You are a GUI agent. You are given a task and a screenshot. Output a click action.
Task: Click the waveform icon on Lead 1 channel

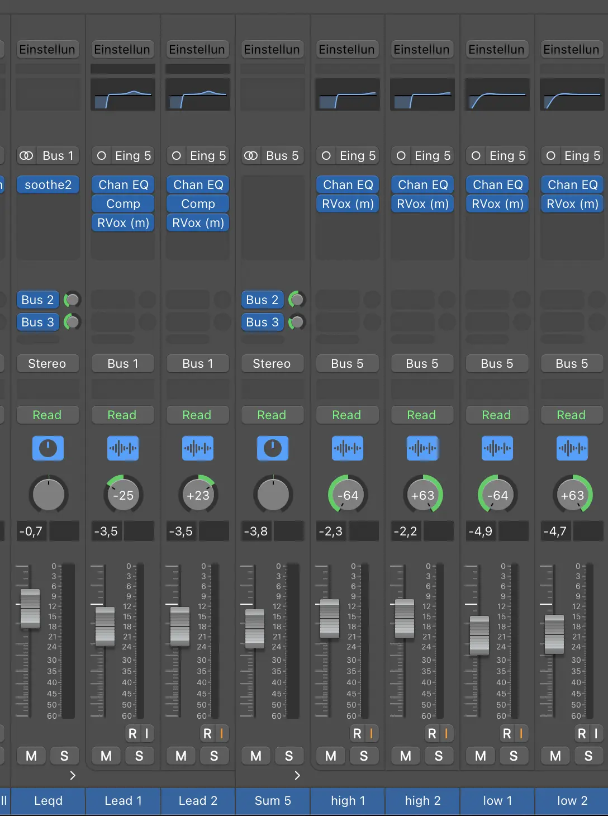pyautogui.click(x=123, y=448)
